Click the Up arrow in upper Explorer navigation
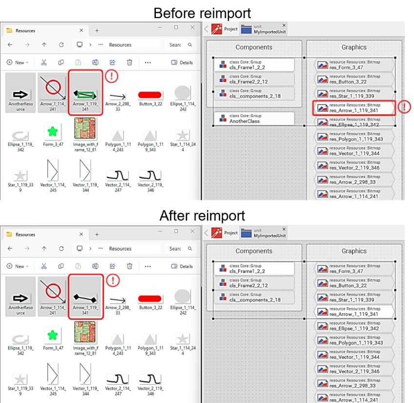The width and height of the screenshot is (414, 403). click(44, 45)
